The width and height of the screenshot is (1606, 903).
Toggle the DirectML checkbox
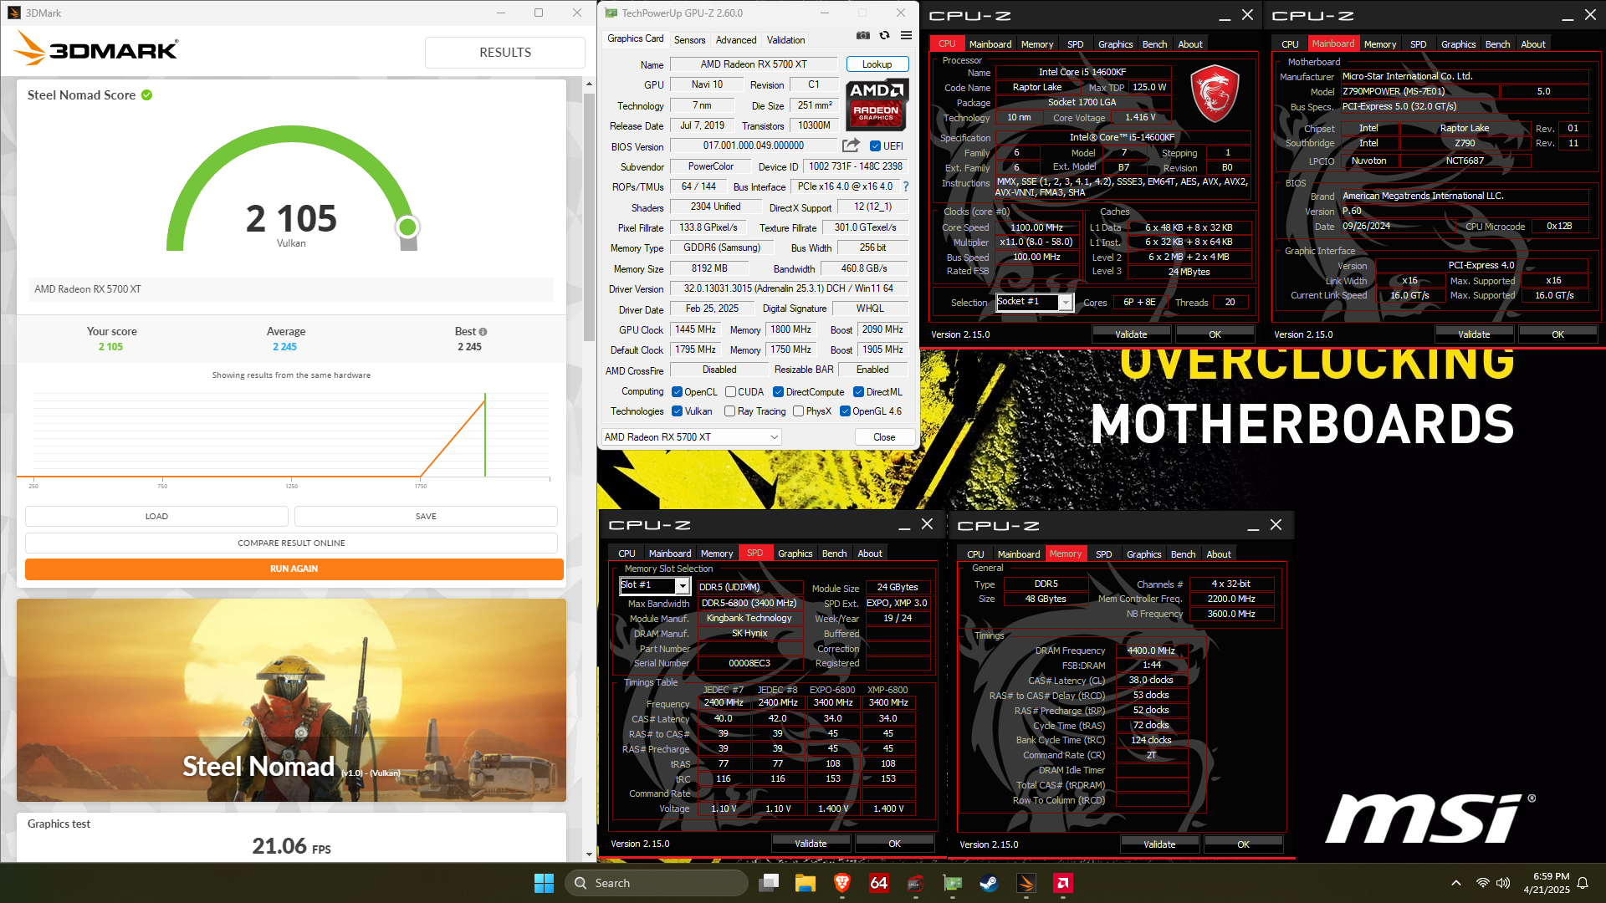point(858,392)
